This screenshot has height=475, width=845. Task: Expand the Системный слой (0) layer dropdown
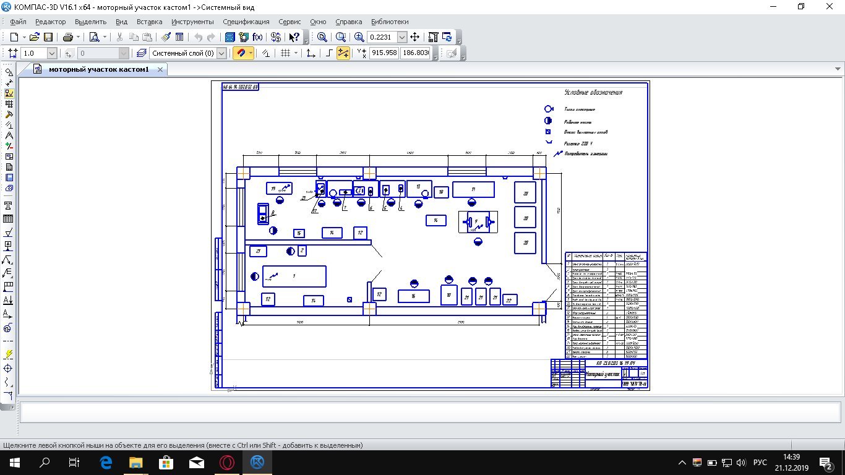pos(221,53)
